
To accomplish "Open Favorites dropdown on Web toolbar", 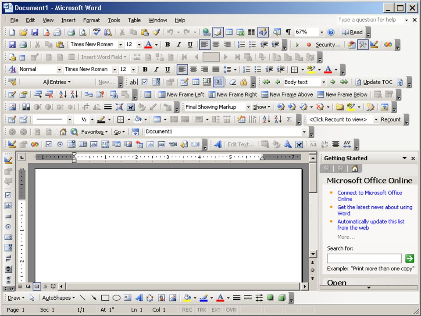I will pos(94,132).
